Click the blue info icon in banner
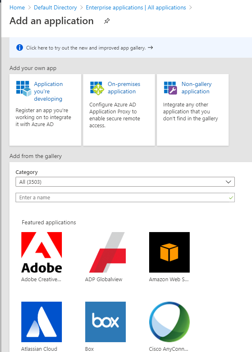This screenshot has height=352, width=252. pyautogui.click(x=20, y=47)
